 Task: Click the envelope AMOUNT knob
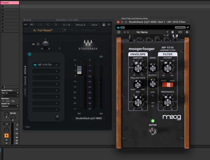point(138,68)
